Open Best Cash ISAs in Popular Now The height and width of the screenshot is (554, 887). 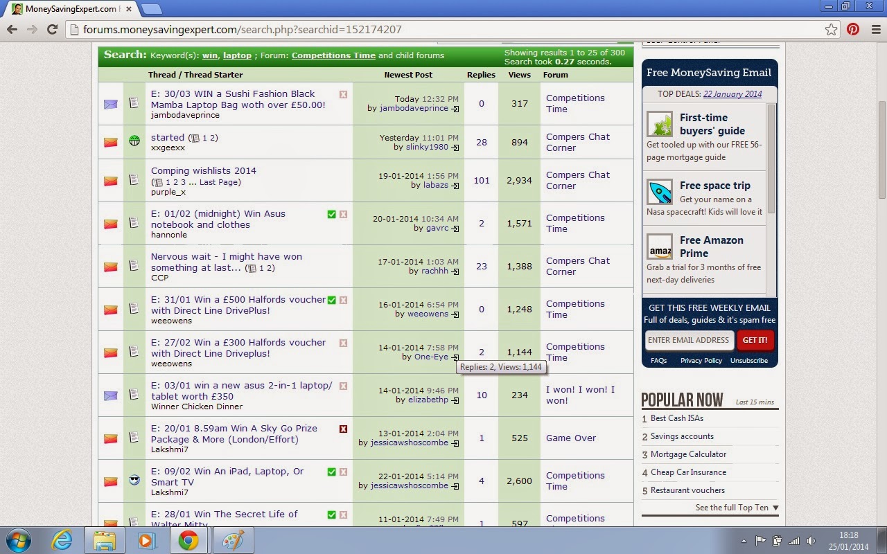coord(677,418)
